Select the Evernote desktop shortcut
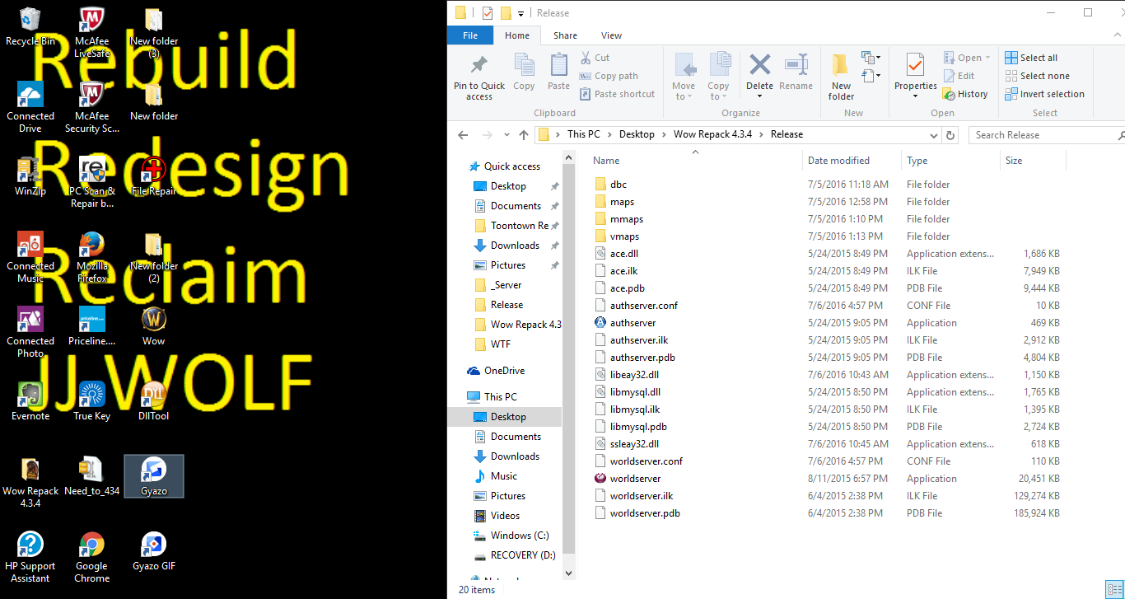Image resolution: width=1125 pixels, height=599 pixels. (x=30, y=401)
